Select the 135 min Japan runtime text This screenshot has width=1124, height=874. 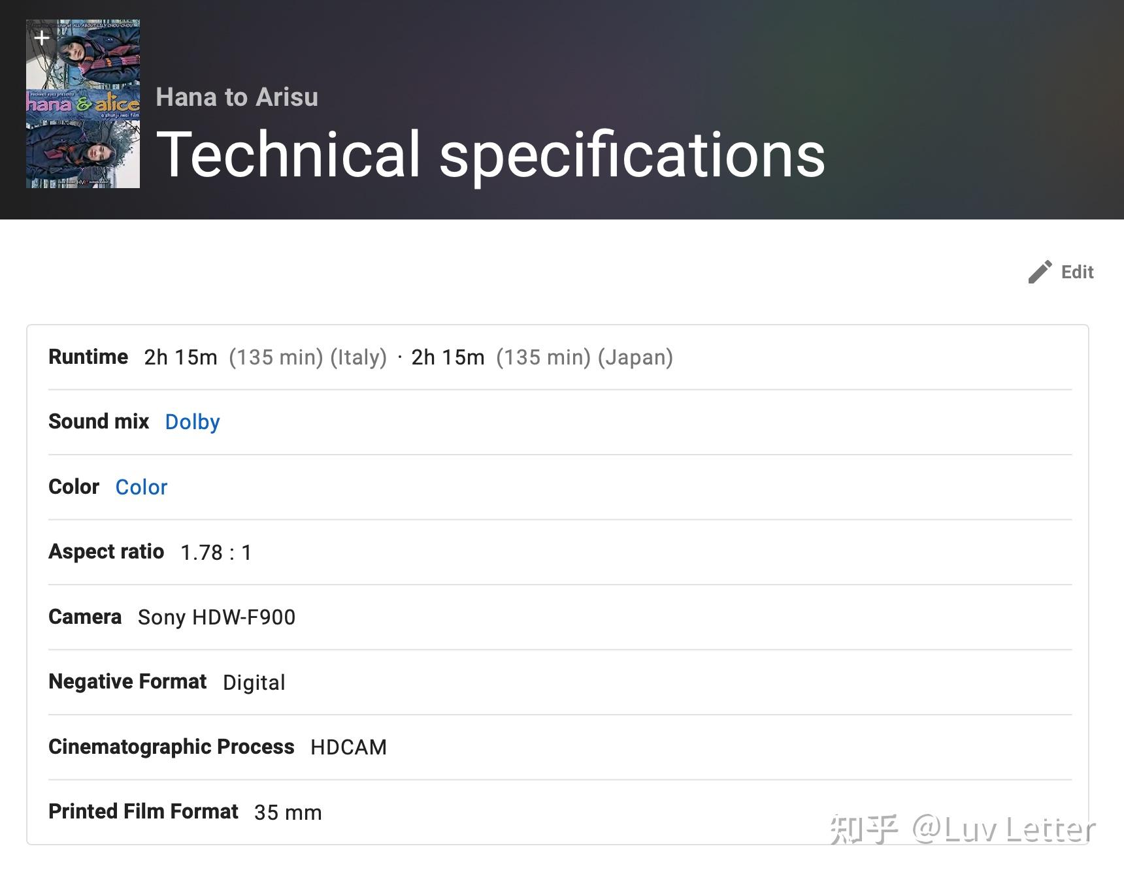pyautogui.click(x=584, y=357)
